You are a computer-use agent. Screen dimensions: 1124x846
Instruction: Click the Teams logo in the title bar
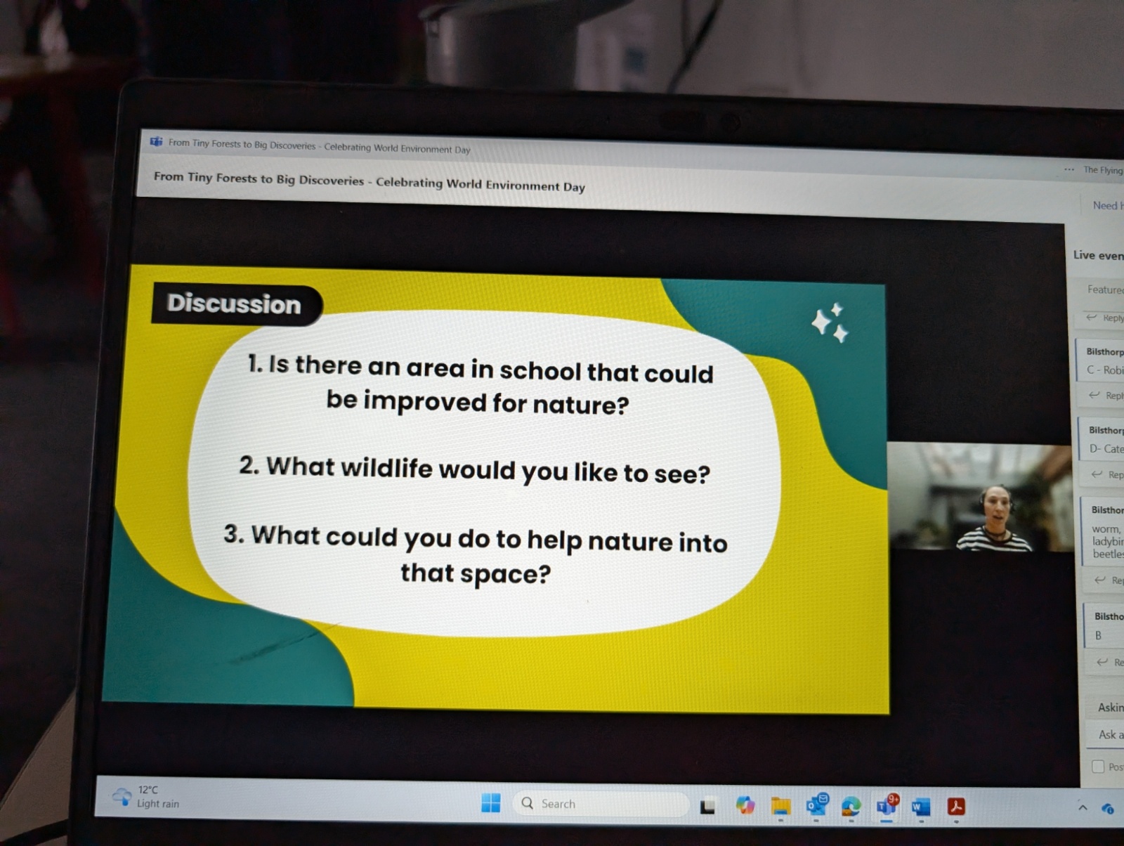tap(156, 142)
